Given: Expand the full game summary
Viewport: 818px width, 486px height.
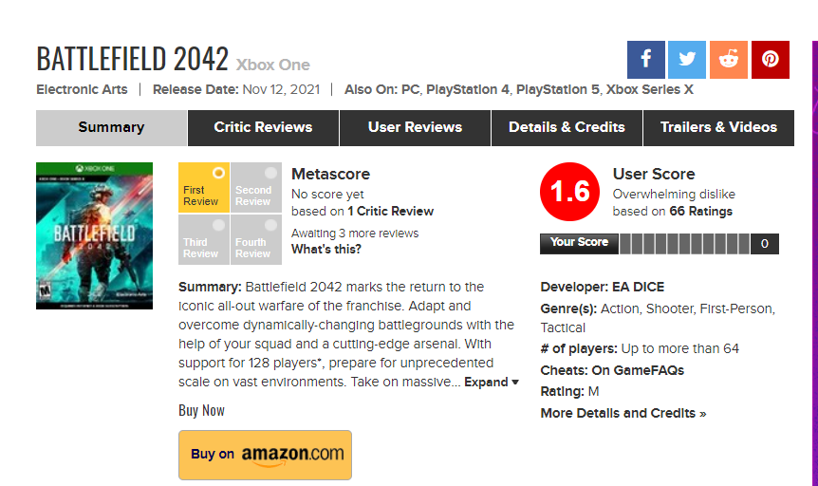Looking at the screenshot, I should [491, 383].
